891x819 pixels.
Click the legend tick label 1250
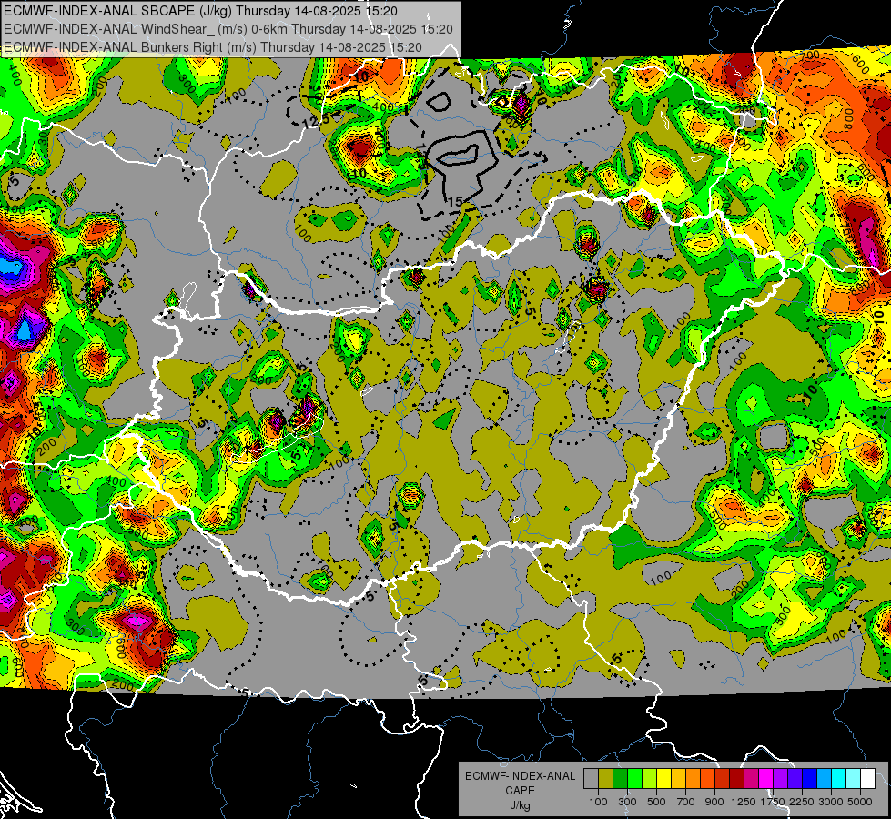point(744,802)
